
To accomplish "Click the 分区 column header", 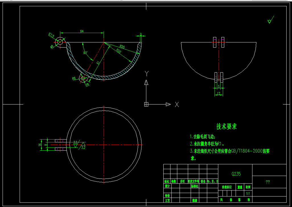I will pos(182,181).
